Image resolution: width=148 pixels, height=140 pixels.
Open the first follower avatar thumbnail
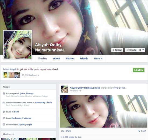[6, 75]
